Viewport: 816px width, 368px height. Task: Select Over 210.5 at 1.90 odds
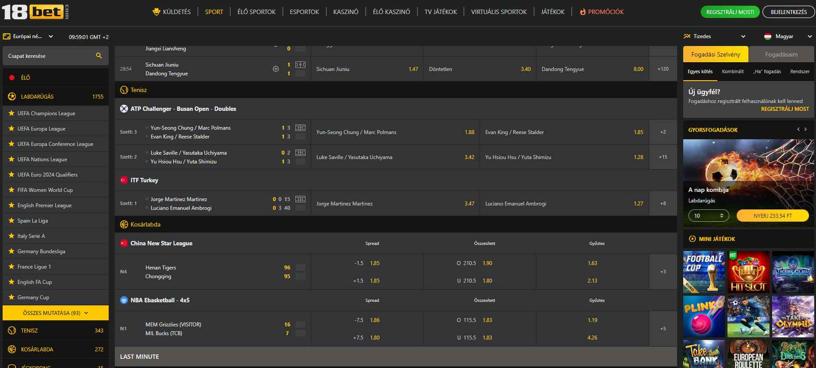coord(480,263)
